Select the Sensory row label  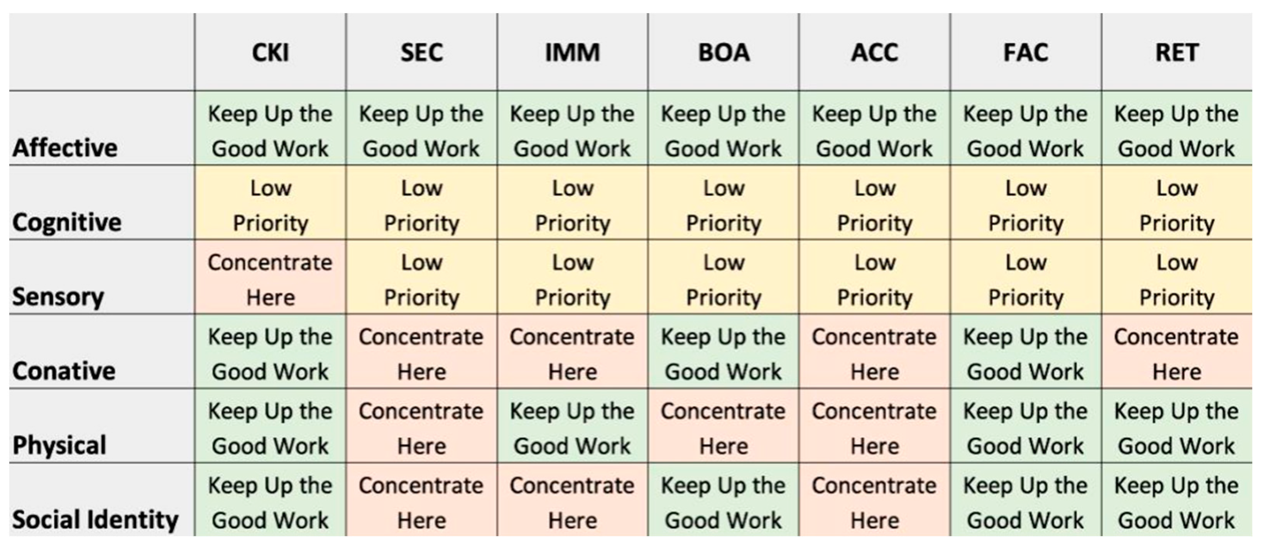coord(58,296)
